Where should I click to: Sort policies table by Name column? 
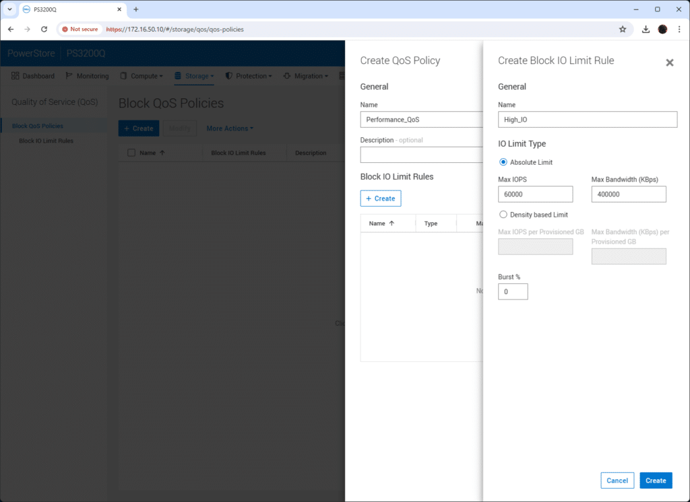coord(152,153)
